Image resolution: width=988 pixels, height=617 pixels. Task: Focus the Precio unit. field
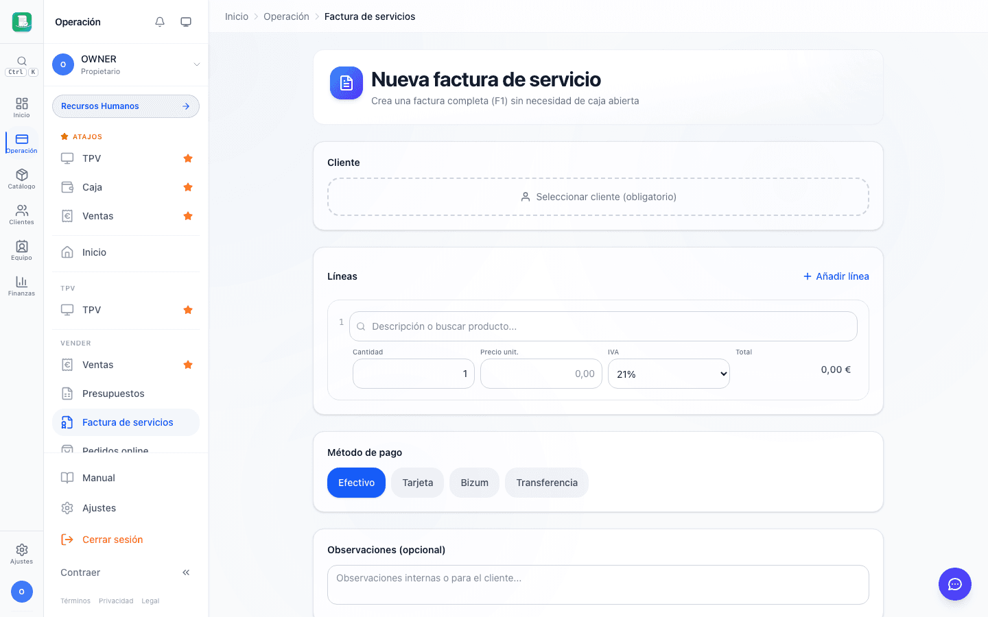(541, 374)
